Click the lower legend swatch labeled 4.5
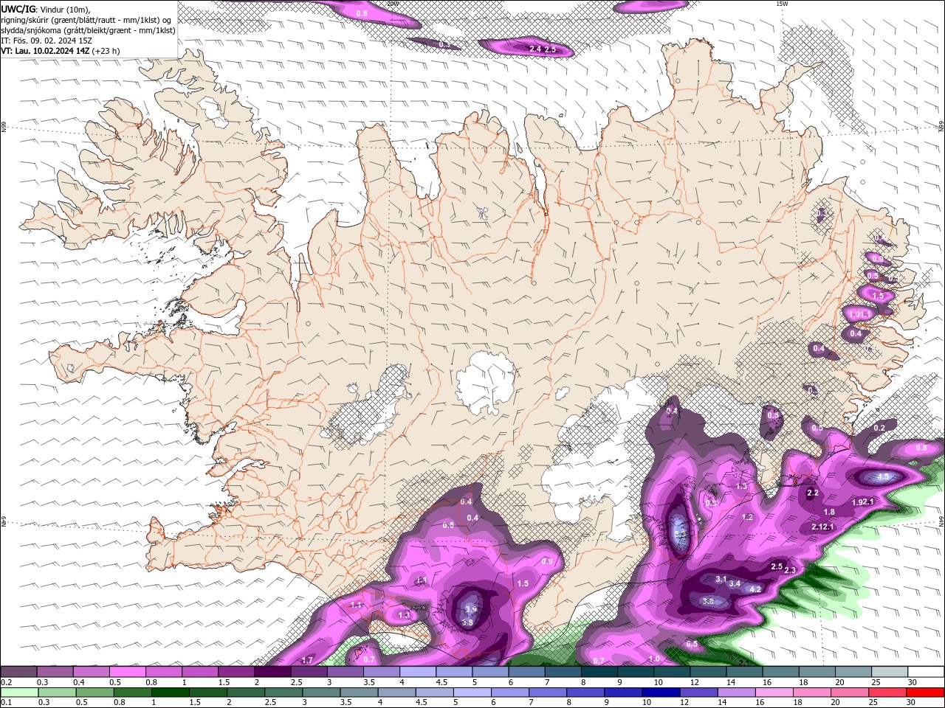945x708 pixels. (x=434, y=693)
